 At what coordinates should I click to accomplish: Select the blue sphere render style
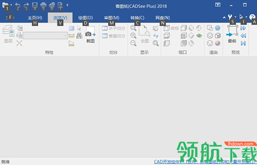pyautogui.click(x=218, y=28)
